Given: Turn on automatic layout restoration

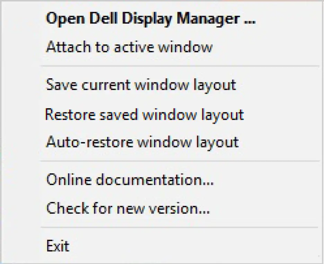Looking at the screenshot, I should 141,142.
